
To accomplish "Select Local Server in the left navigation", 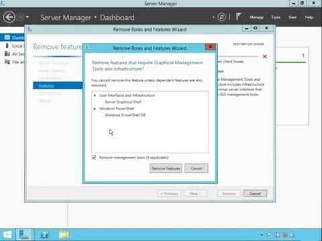I will pos(12,46).
